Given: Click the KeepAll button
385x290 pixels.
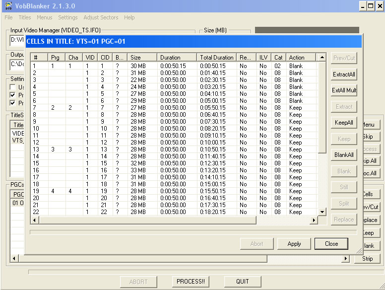Looking at the screenshot, I should click(344, 123).
